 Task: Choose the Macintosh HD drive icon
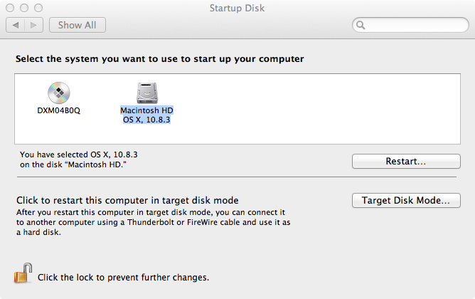[147, 93]
